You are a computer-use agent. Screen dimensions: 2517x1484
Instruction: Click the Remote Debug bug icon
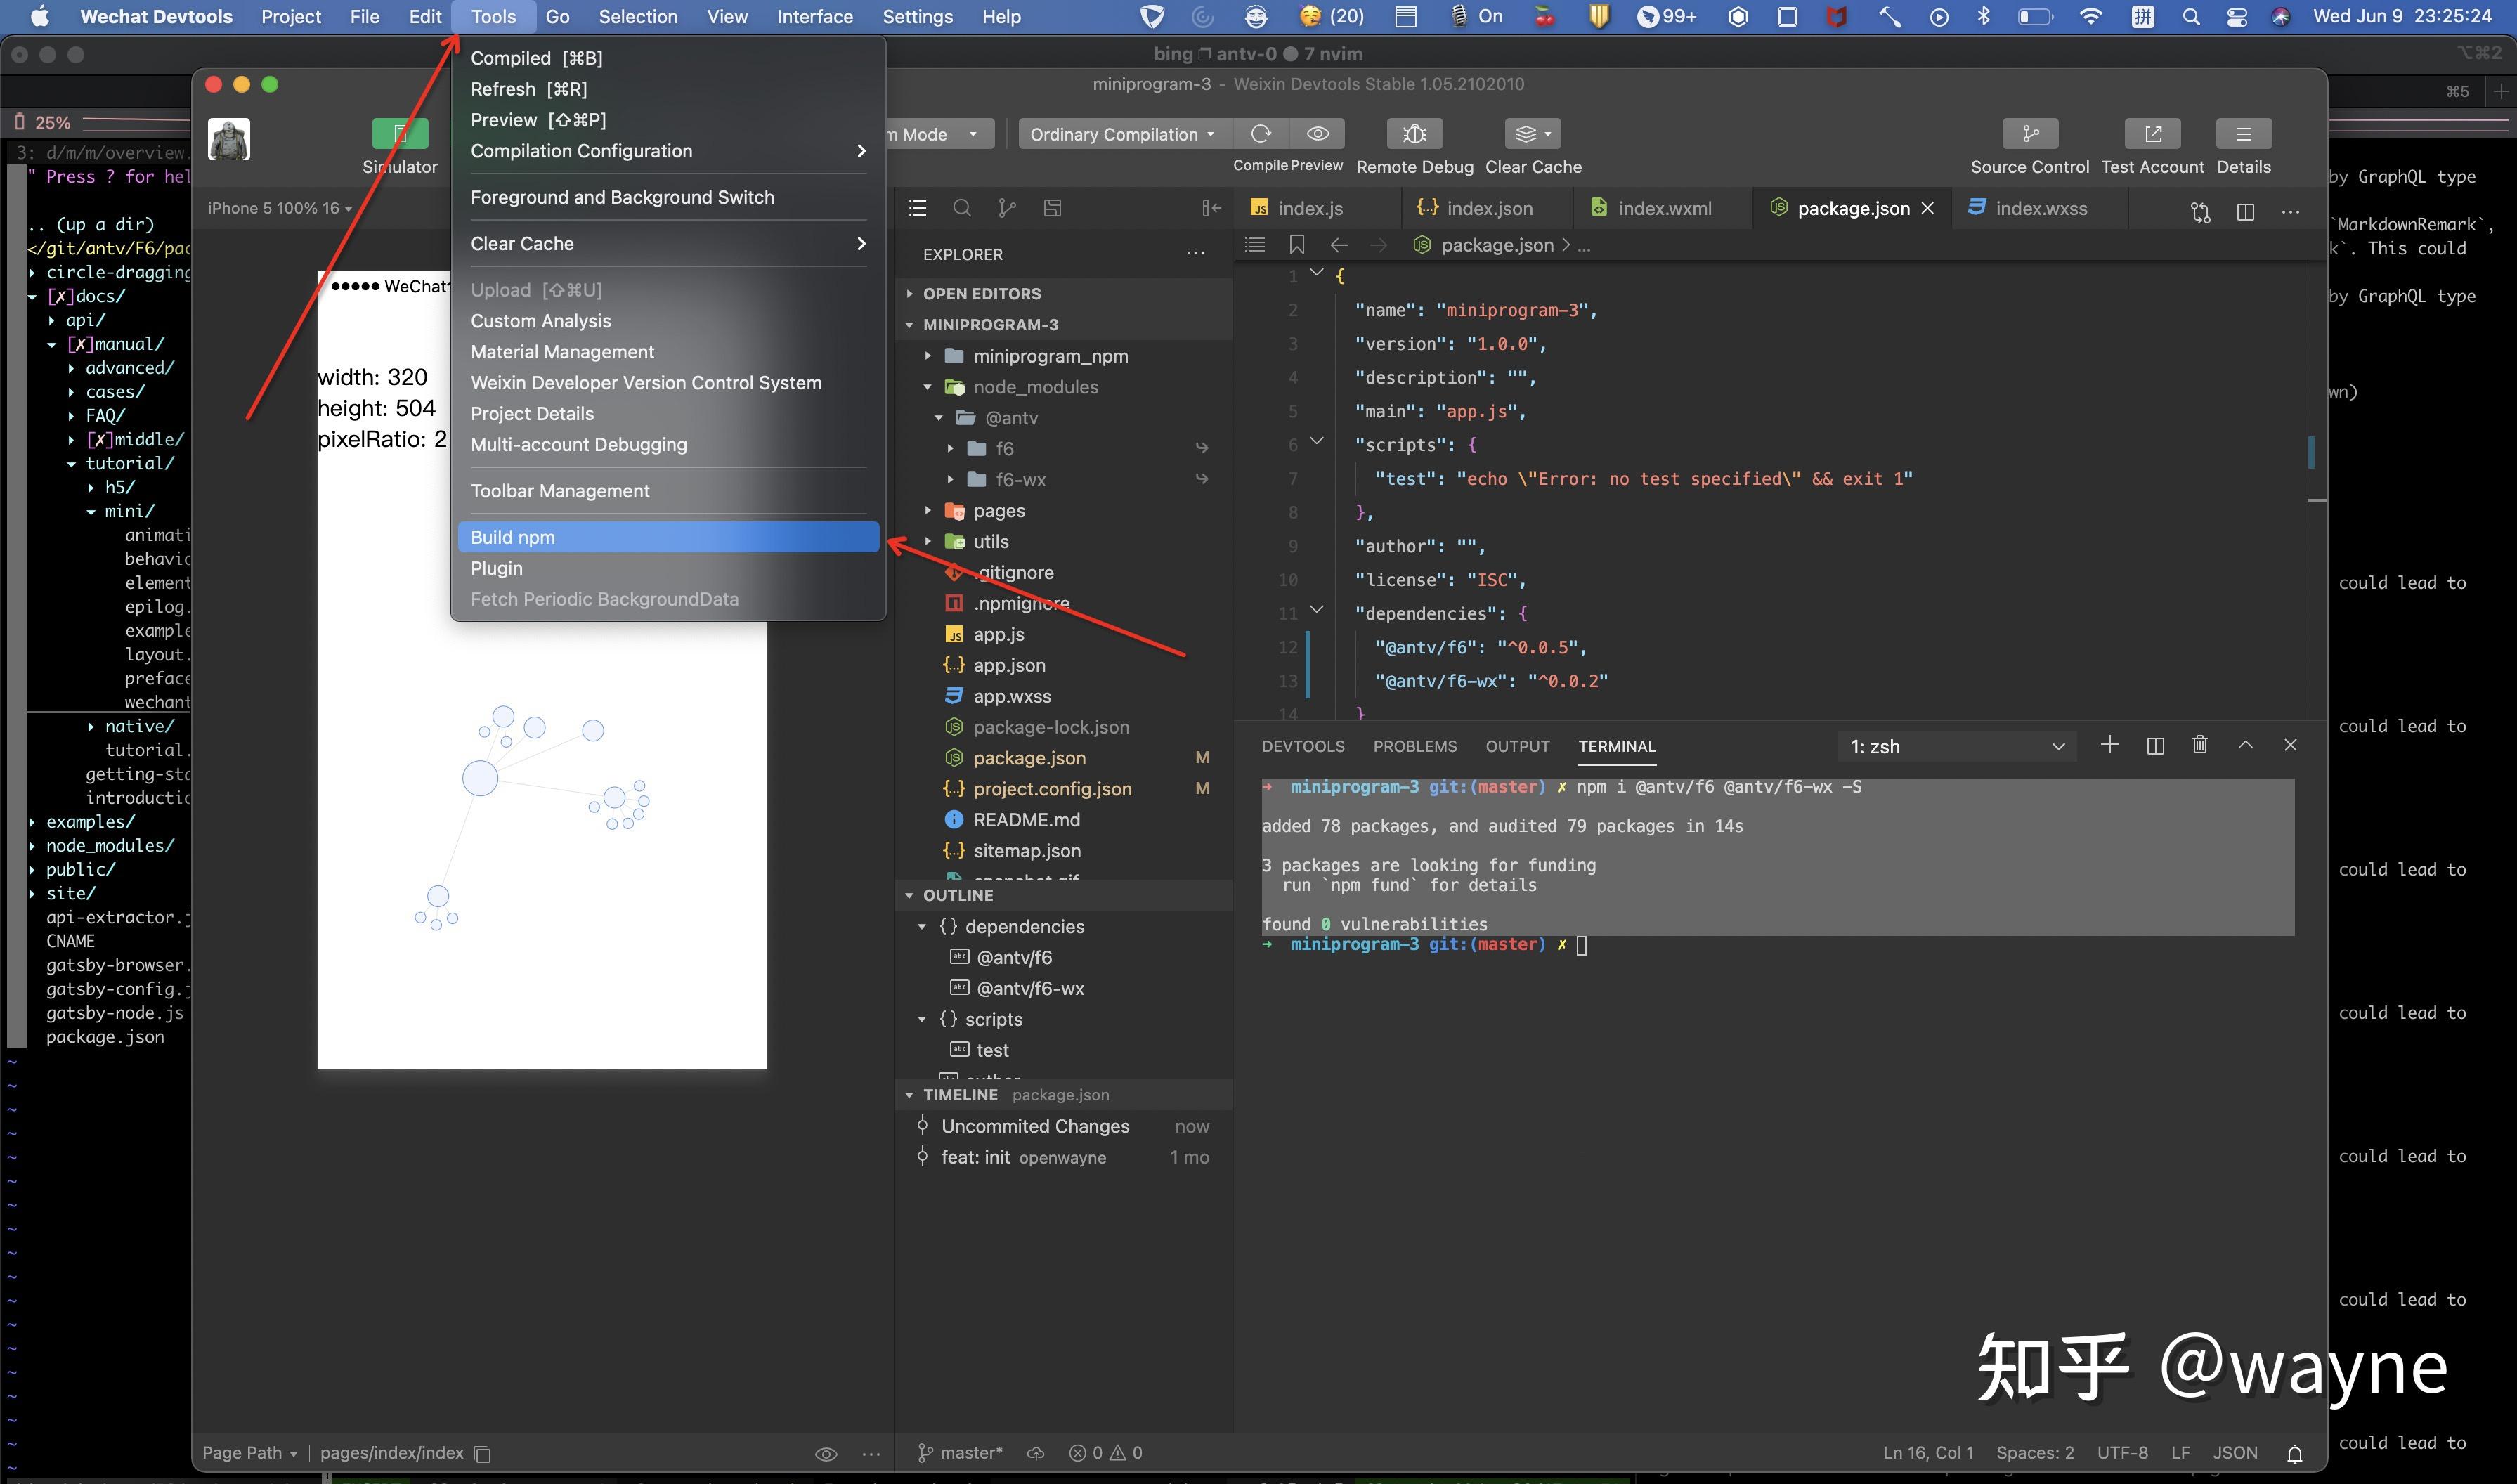click(x=1414, y=134)
